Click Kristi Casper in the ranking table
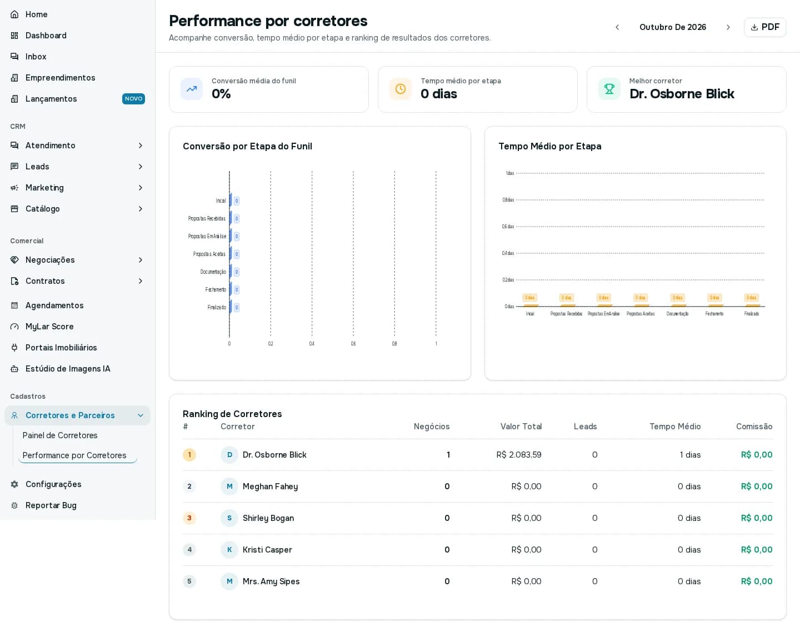 tap(267, 550)
